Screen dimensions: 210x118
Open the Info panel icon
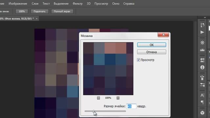202,67
